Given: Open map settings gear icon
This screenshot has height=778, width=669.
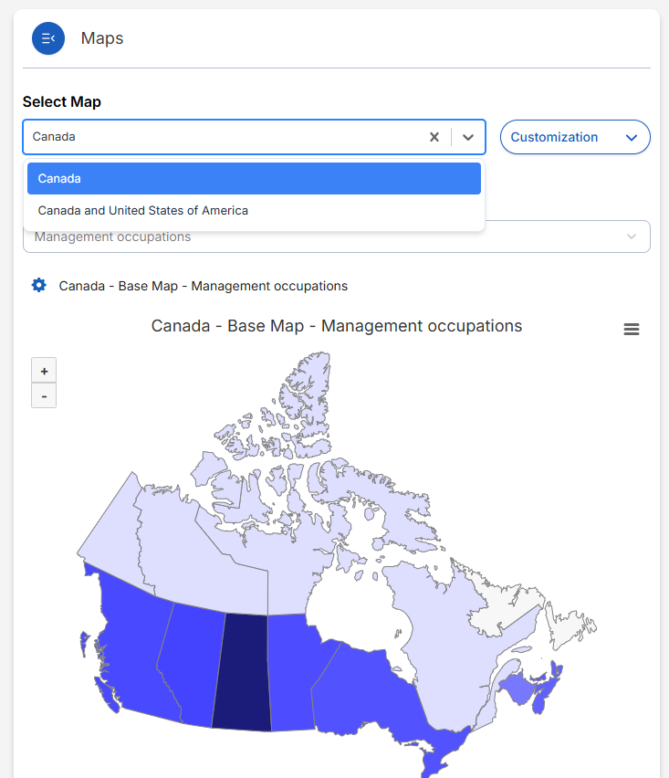Looking at the screenshot, I should point(38,286).
